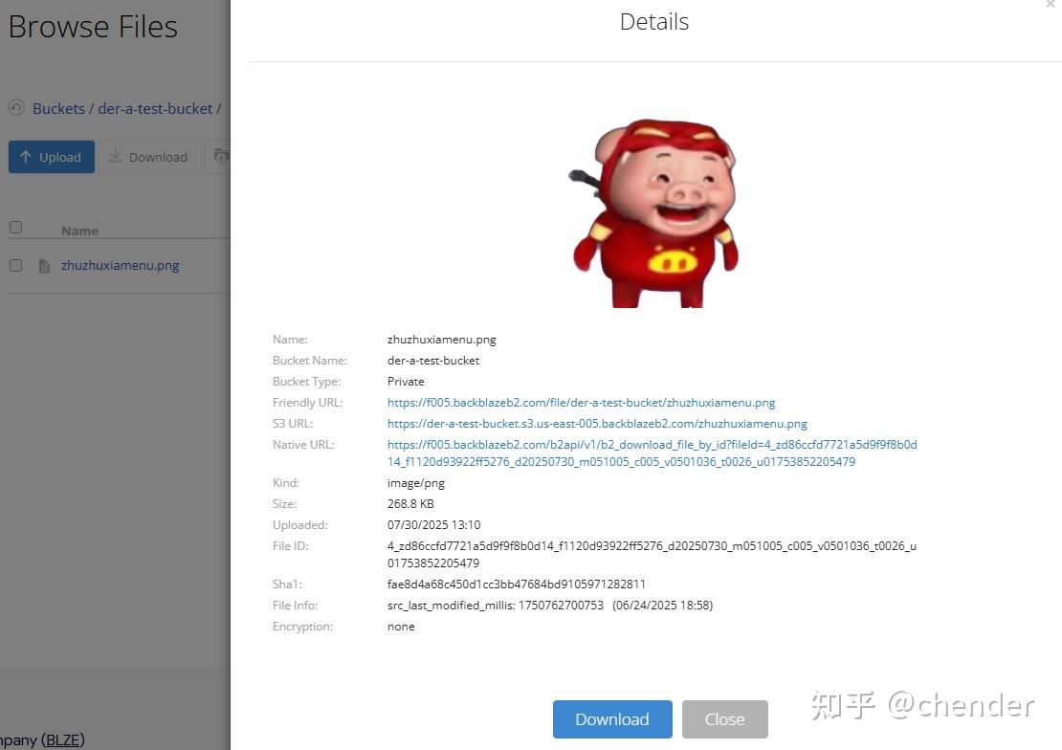Open the Native URL download link
The width and height of the screenshot is (1062, 750).
[x=653, y=452]
